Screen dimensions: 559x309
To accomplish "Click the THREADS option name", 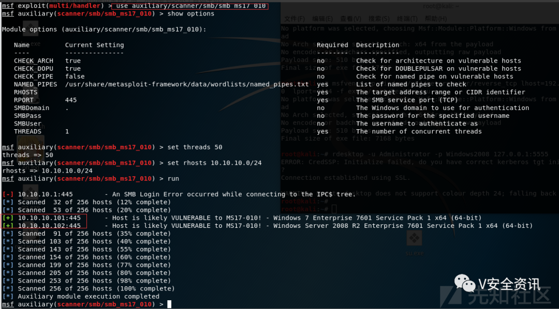I will pos(27,131).
